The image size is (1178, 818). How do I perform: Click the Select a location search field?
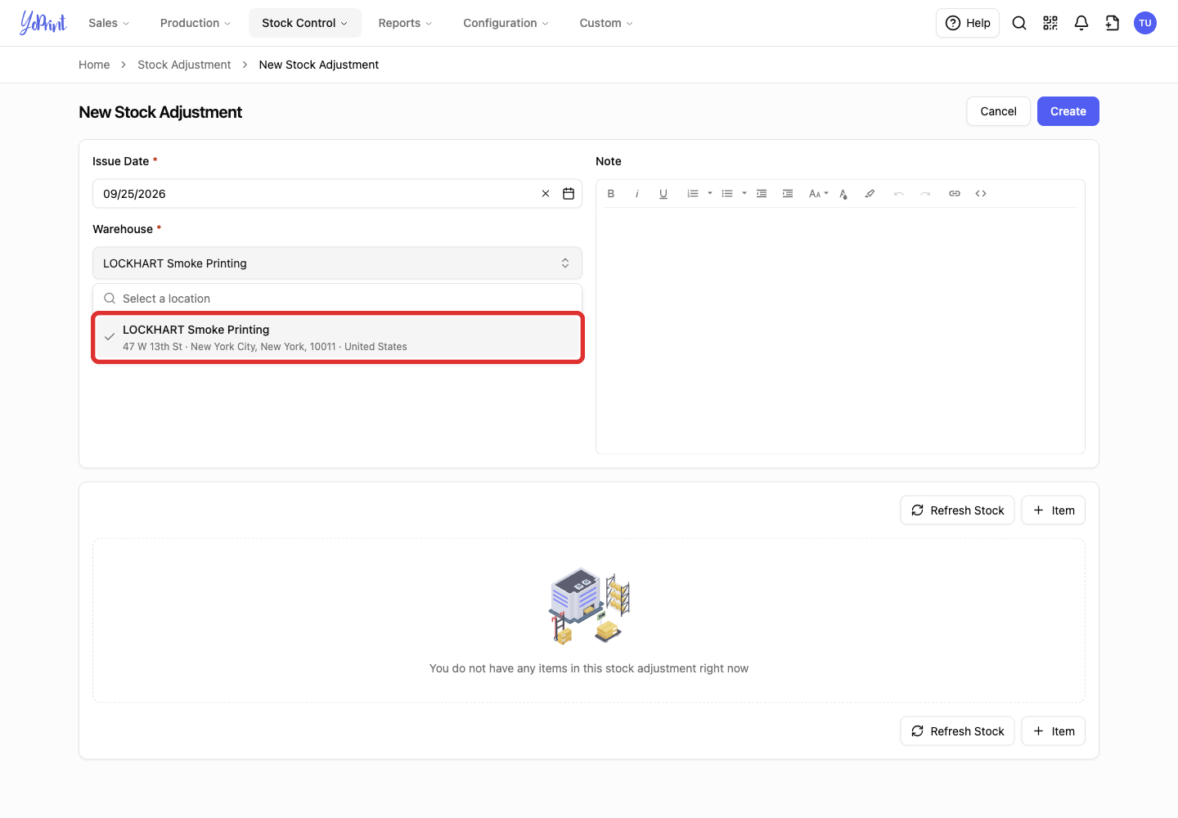point(337,299)
